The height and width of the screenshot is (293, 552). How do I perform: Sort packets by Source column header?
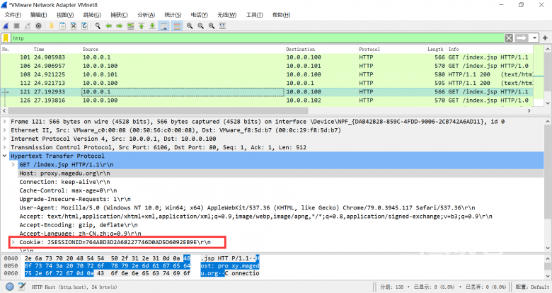click(x=183, y=50)
